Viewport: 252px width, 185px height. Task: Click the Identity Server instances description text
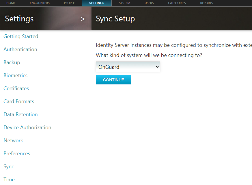174,45
